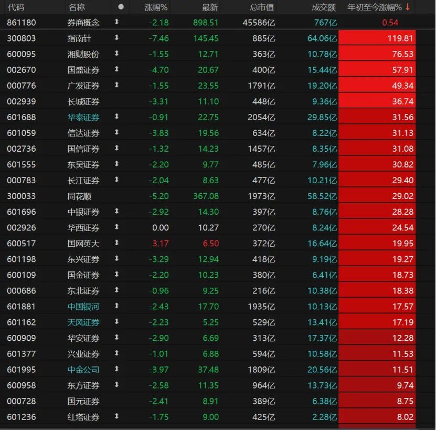
Task: Click the marker icon next to 国盛证券
Action: click(x=116, y=69)
